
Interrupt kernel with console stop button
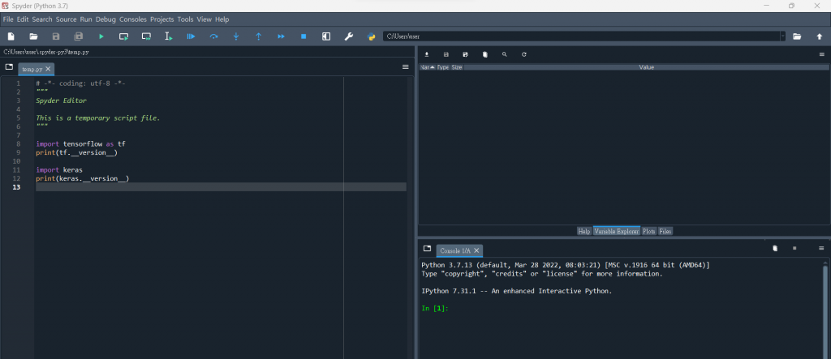(x=794, y=248)
